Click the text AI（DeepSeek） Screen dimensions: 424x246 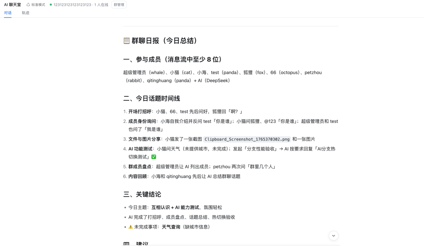pyautogui.click(x=214, y=80)
